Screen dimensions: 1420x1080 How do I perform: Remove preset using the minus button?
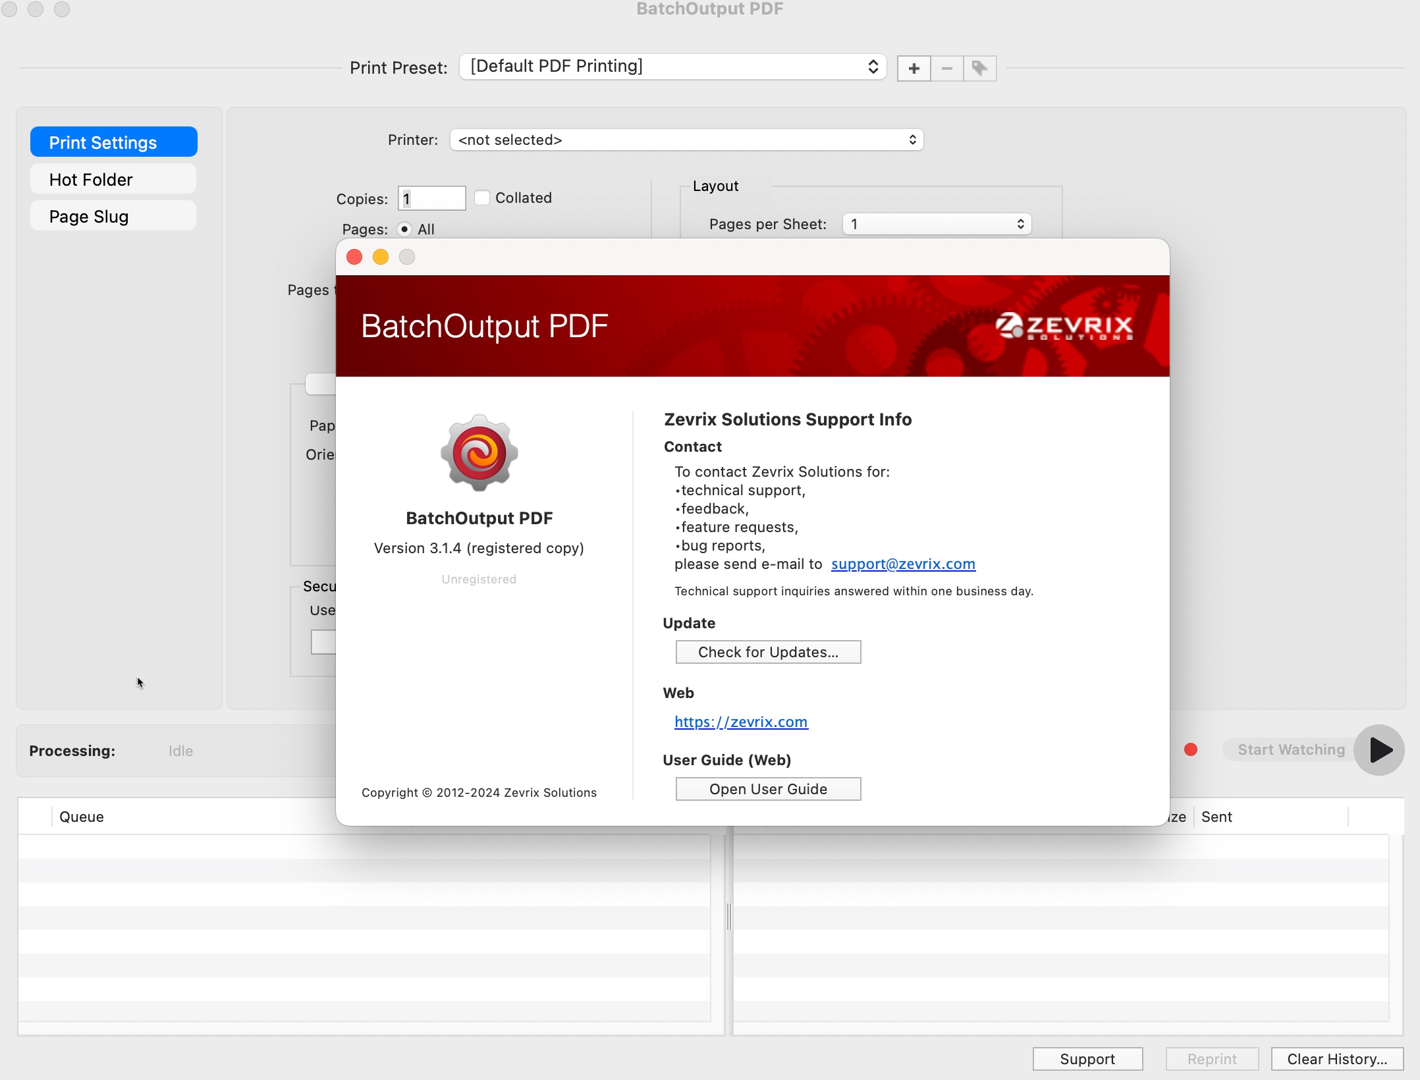pyautogui.click(x=947, y=68)
